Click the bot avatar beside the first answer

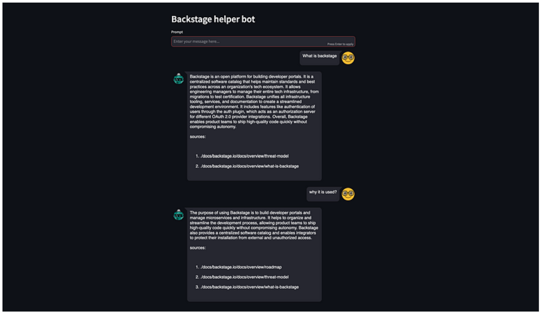point(179,79)
